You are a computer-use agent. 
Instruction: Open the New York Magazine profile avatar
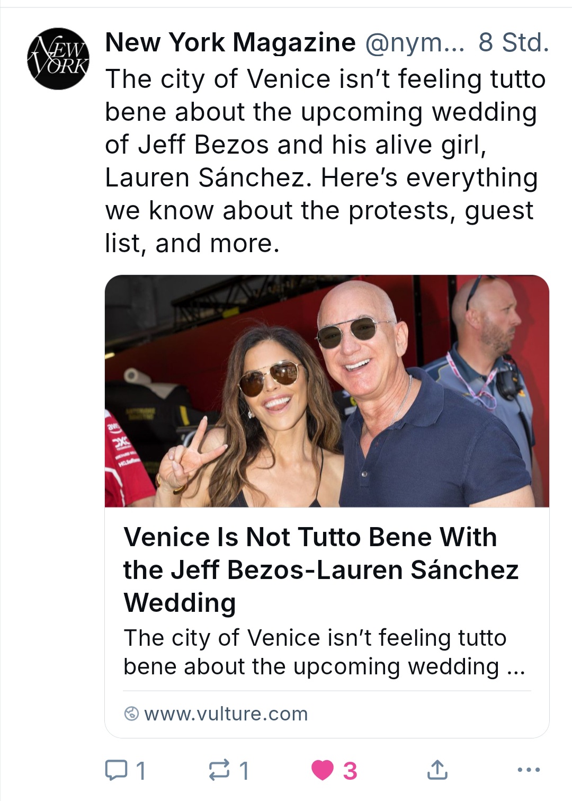(58, 58)
